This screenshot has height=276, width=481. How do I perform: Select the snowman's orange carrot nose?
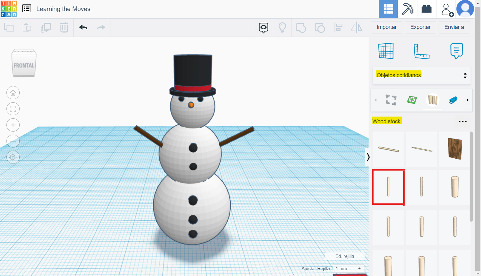(x=191, y=105)
